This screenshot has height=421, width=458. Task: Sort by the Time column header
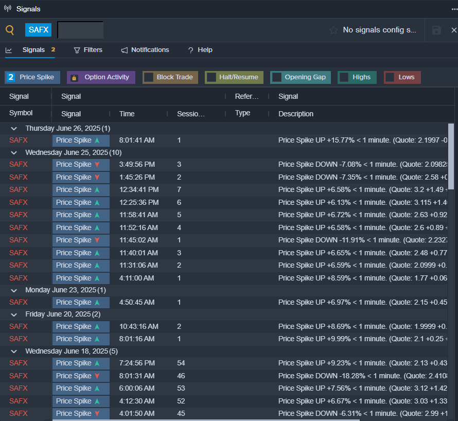[127, 114]
